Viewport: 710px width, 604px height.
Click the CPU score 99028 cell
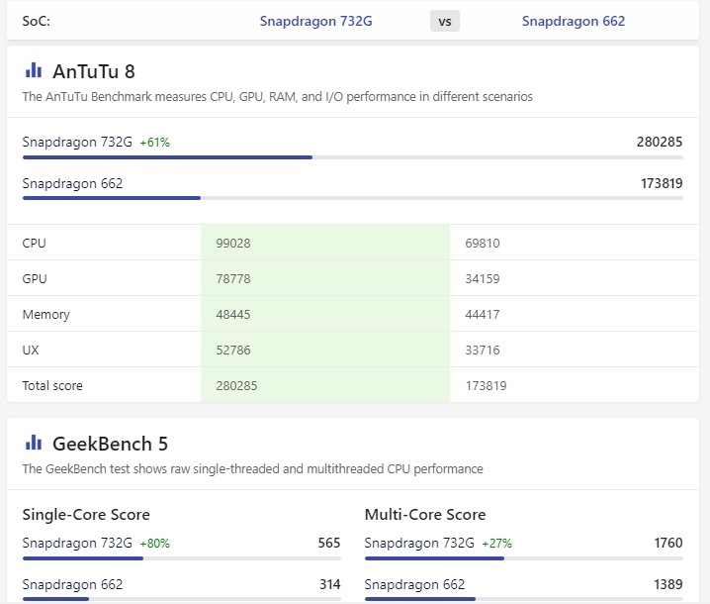tap(325, 243)
